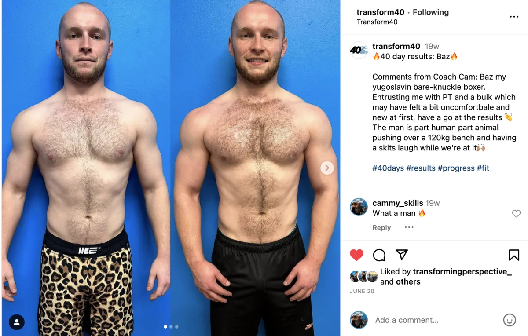
Task: Unlike the post with red heart
Action: (x=356, y=255)
